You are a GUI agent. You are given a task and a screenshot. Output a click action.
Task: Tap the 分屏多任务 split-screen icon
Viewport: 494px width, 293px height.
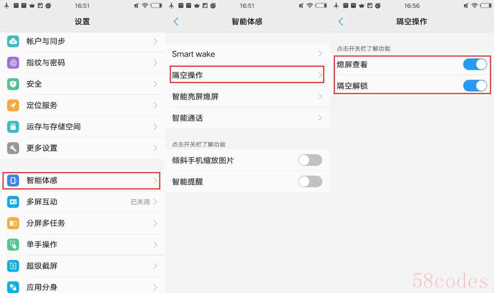(x=13, y=223)
